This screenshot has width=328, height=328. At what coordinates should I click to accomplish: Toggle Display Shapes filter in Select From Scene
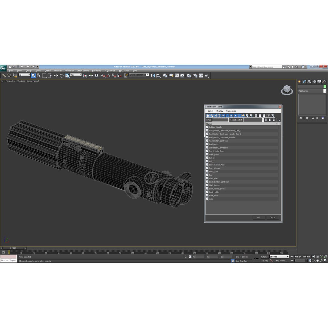pyautogui.click(x=212, y=115)
